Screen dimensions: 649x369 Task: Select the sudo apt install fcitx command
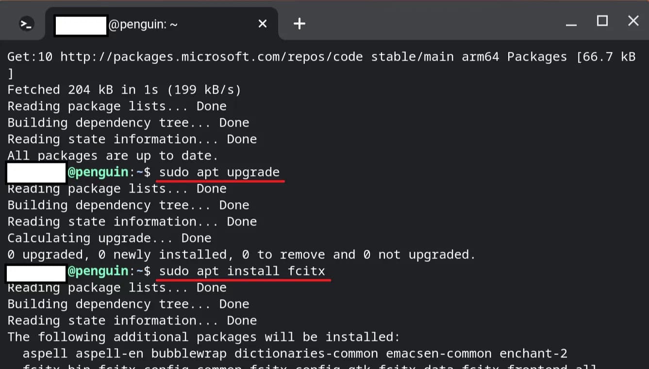click(x=244, y=271)
